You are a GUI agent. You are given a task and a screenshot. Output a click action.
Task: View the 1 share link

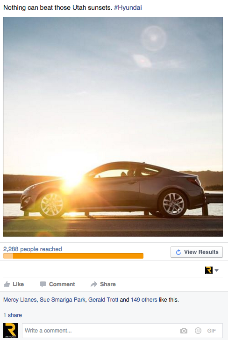coord(13,315)
